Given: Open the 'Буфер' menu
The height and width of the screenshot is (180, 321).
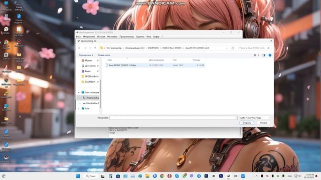Looking at the screenshot, I should click(156, 36).
